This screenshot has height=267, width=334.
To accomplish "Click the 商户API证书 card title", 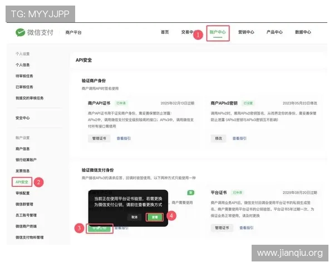I will click(x=99, y=103).
